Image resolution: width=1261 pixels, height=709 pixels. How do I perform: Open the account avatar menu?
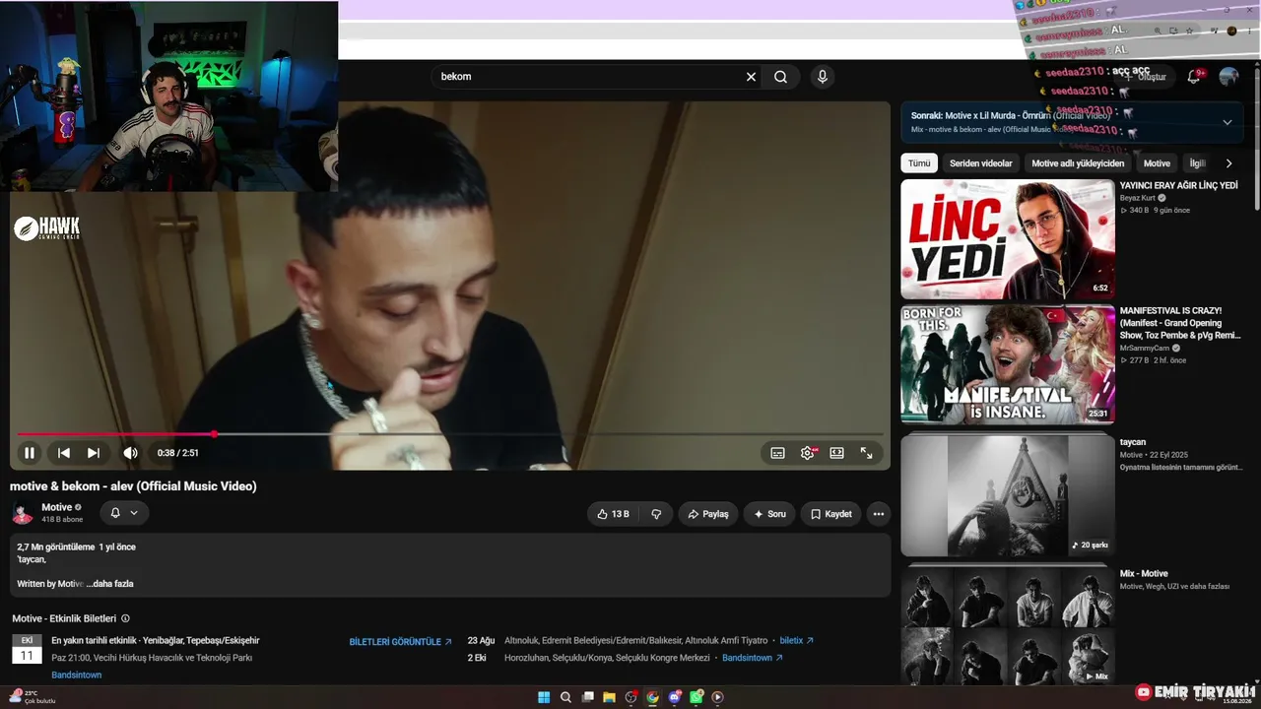[x=1228, y=77]
